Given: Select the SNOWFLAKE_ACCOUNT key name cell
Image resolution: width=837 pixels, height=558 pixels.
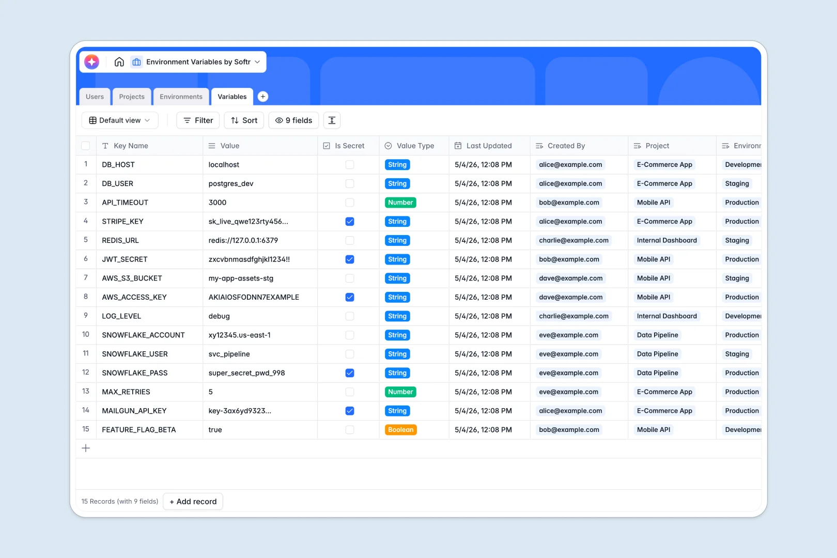Looking at the screenshot, I should [x=149, y=335].
